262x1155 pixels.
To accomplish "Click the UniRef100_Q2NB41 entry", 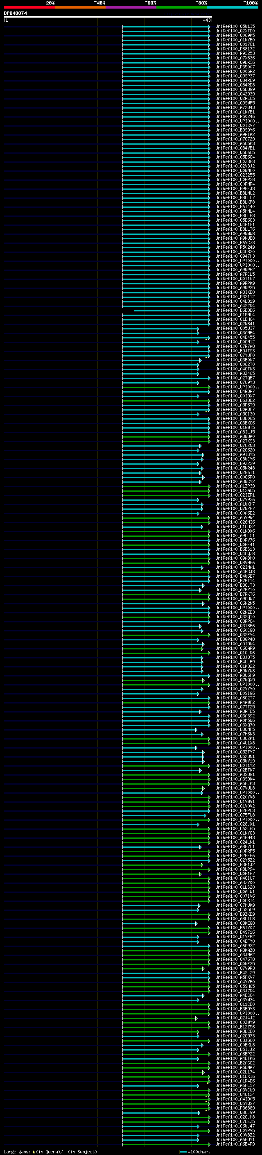I will 235,324.
